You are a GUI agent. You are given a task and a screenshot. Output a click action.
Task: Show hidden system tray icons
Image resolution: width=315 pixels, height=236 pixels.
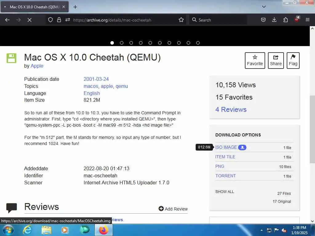261,230
